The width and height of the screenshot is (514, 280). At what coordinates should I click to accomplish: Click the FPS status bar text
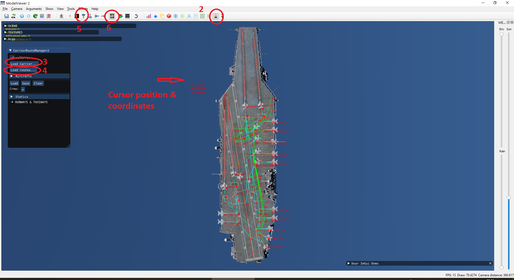click(451, 275)
